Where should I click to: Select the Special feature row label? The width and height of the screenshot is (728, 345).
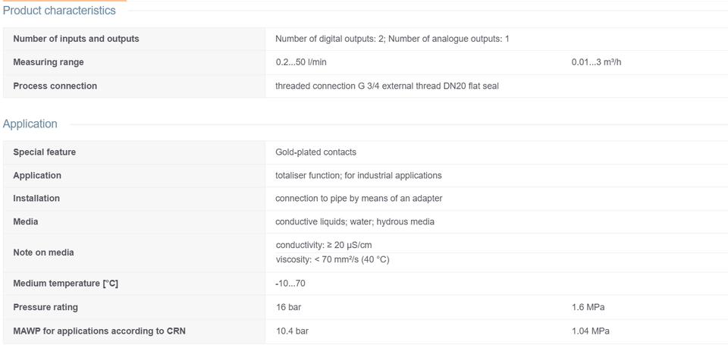[45, 152]
